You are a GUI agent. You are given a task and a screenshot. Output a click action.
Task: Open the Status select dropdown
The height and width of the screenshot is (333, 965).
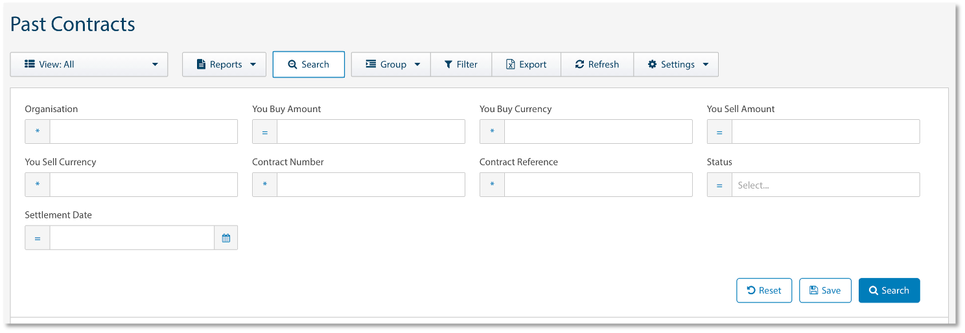point(825,185)
